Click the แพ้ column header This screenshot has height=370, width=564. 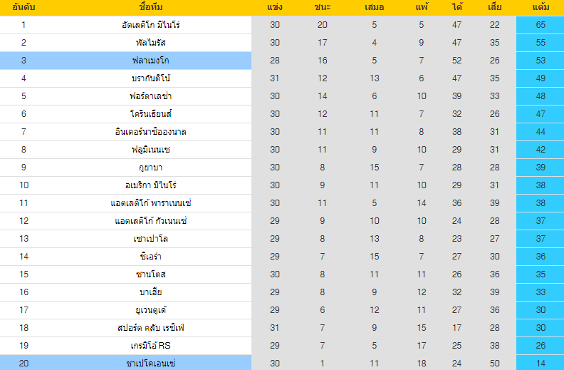[421, 7]
